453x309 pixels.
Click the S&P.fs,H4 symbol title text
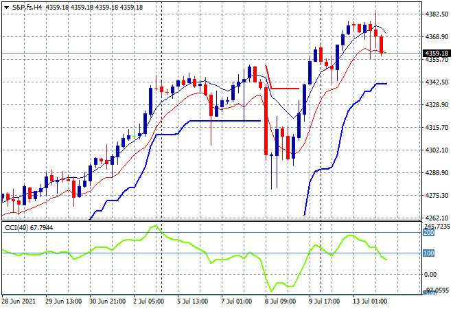click(27, 8)
